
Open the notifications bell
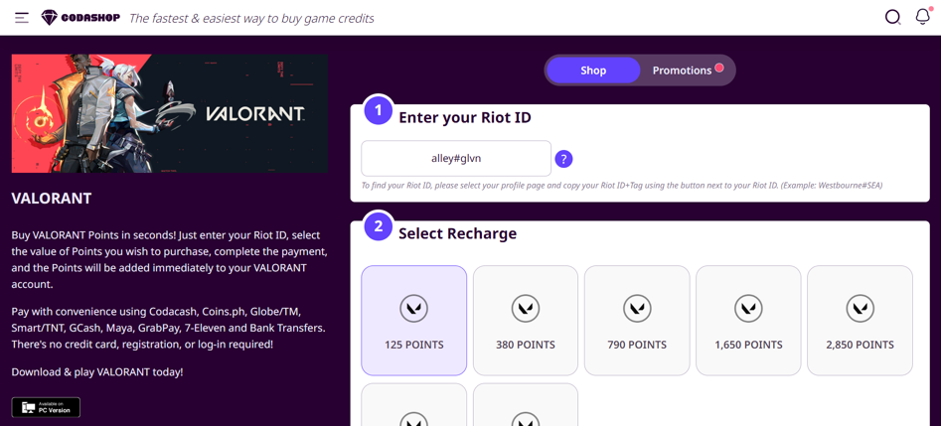[922, 17]
